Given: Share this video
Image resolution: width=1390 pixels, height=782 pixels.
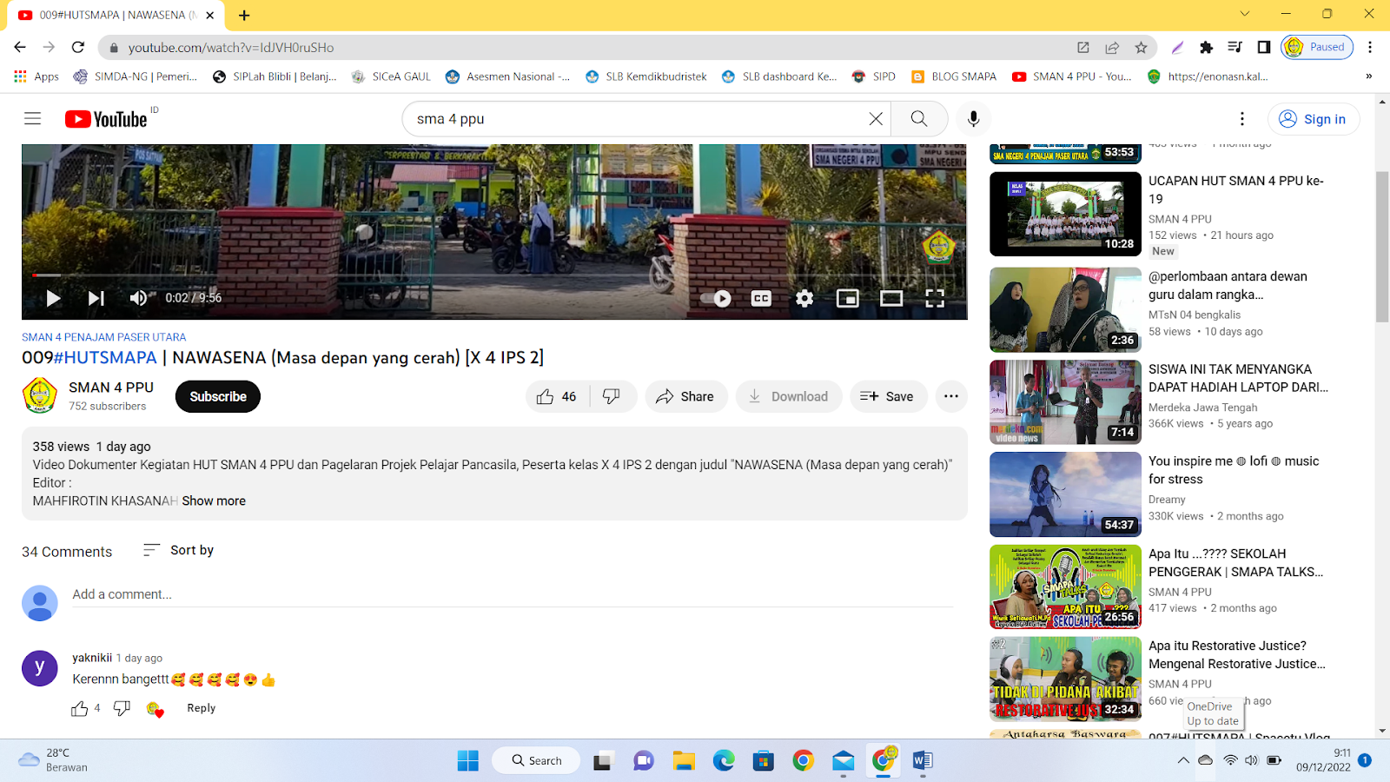Looking at the screenshot, I should tap(685, 396).
